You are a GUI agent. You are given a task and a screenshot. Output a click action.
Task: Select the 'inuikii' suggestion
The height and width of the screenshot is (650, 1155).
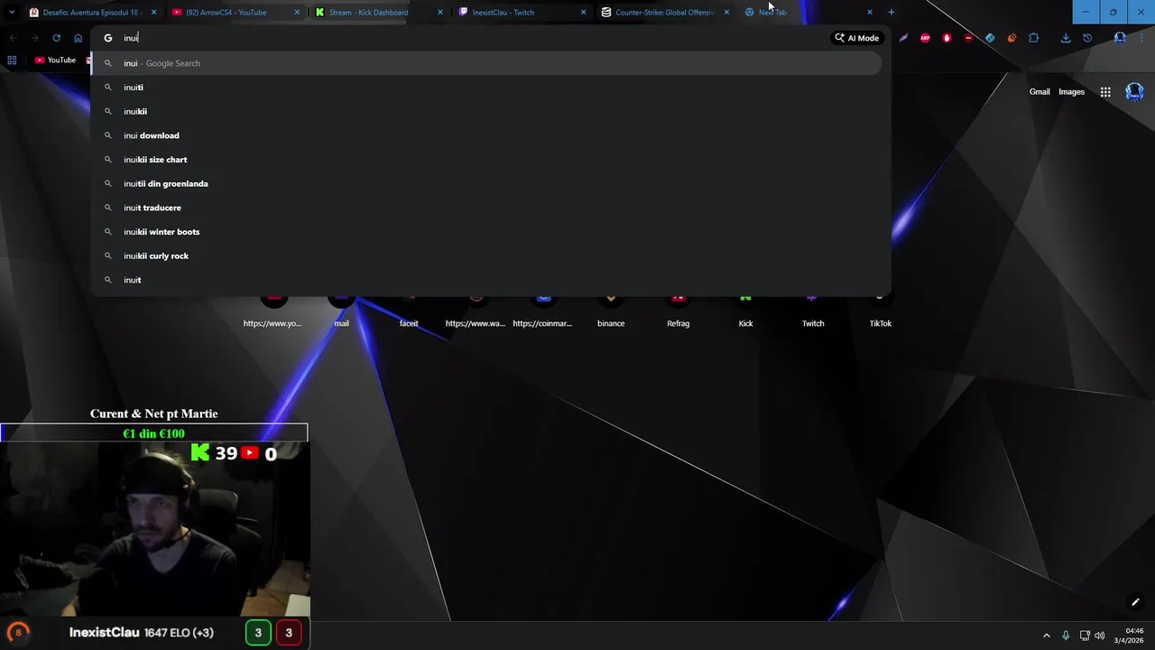tap(487, 111)
